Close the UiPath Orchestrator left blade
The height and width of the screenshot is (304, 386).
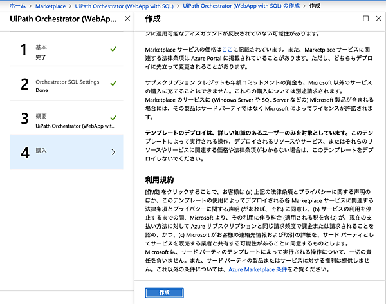[x=126, y=19]
